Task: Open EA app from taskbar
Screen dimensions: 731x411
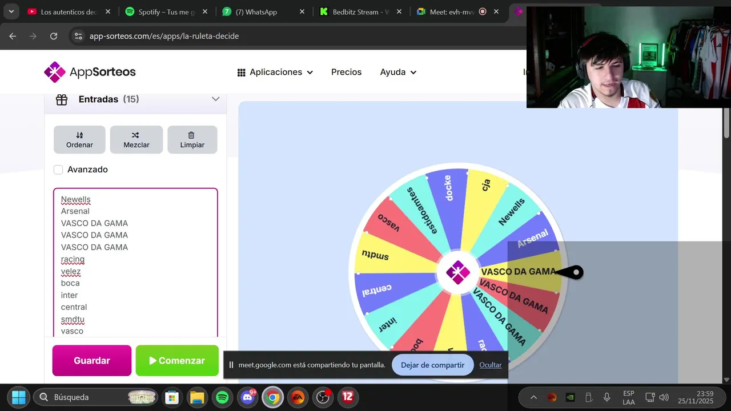Action: 298,397
